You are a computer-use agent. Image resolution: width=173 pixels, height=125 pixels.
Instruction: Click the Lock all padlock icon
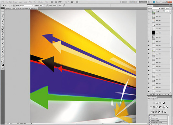[x=158, y=11]
